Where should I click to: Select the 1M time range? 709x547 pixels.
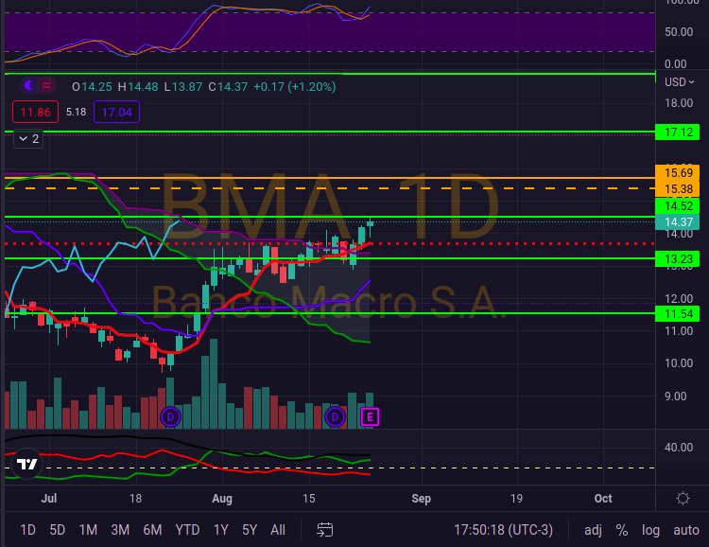click(x=88, y=530)
